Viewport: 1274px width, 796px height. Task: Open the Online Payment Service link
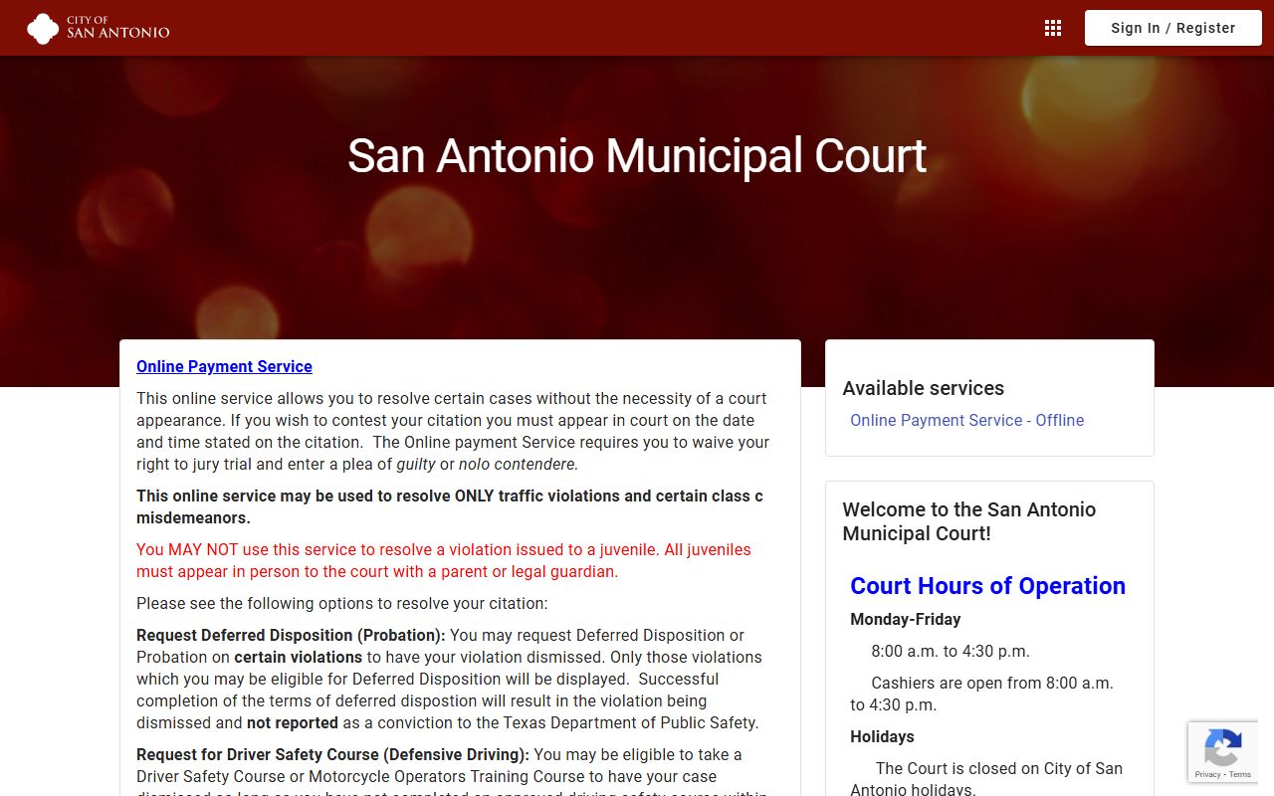[x=224, y=366]
